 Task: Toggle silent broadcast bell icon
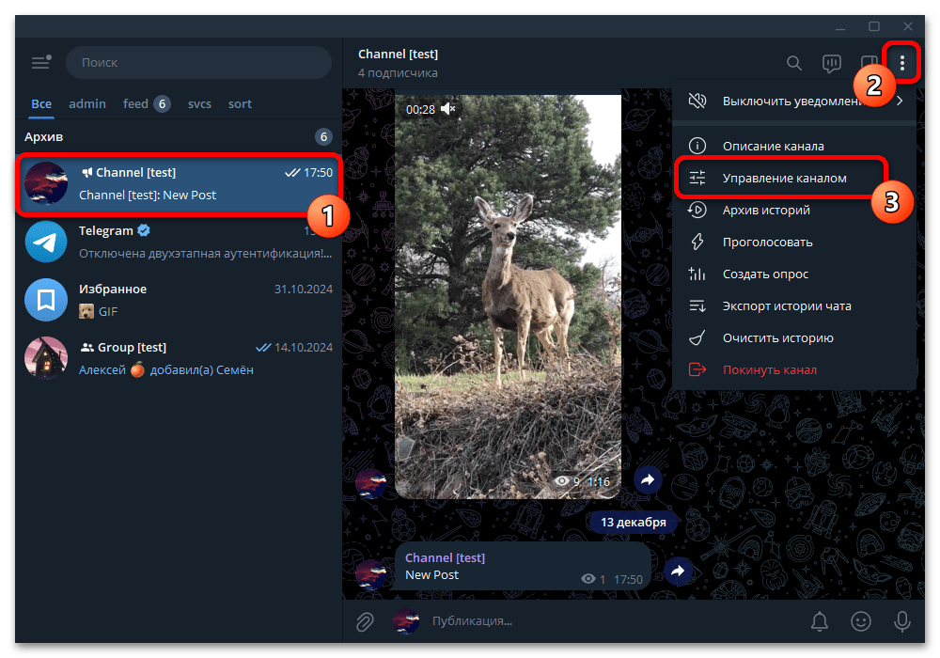pyautogui.click(x=820, y=621)
